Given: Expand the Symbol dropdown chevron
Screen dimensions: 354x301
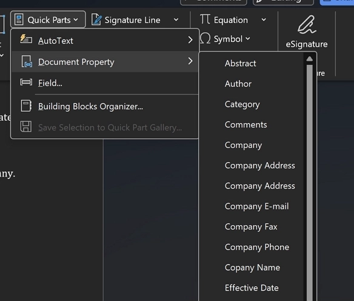Looking at the screenshot, I should pos(248,39).
